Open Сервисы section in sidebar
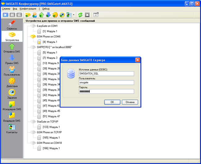 point(12,25)
